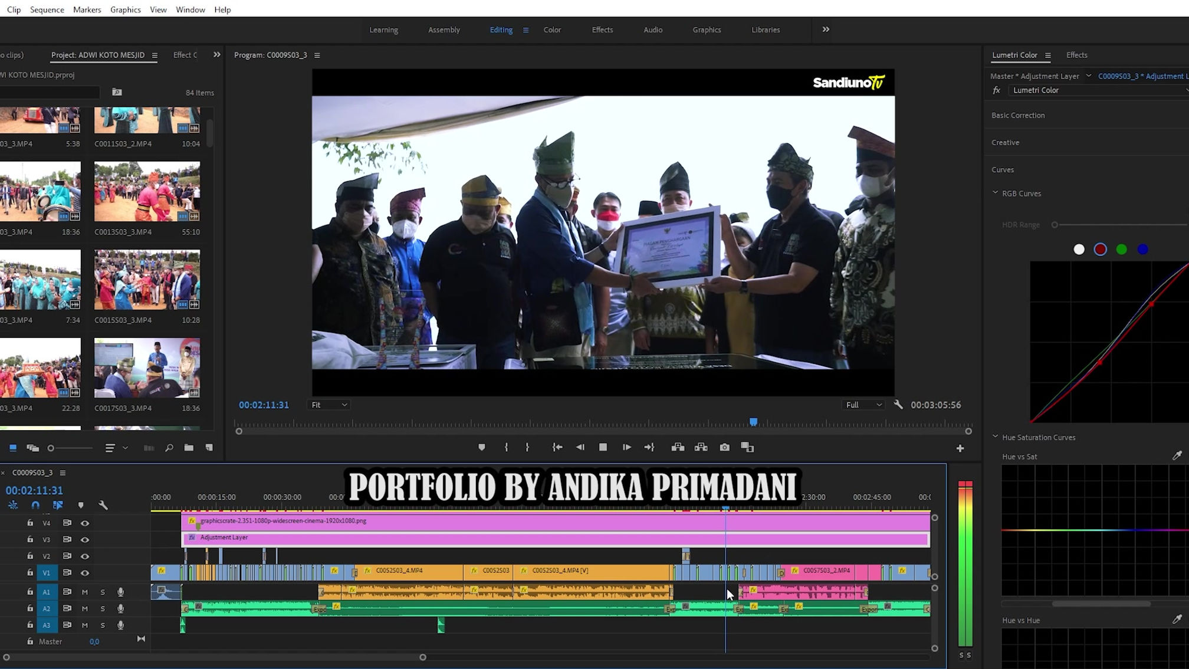This screenshot has width=1189, height=669.
Task: Open the Sequence menu
Action: pyautogui.click(x=47, y=9)
